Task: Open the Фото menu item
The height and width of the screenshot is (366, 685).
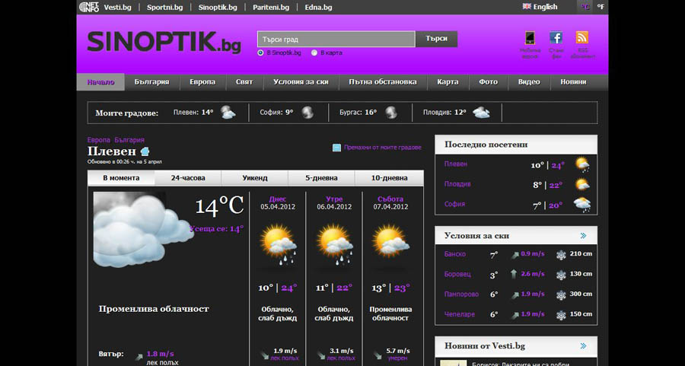Action: (488, 82)
